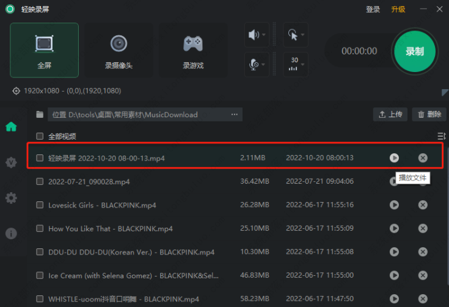Click the 轻映录屏 app logo icon
The width and height of the screenshot is (449, 307).
click(x=10, y=9)
